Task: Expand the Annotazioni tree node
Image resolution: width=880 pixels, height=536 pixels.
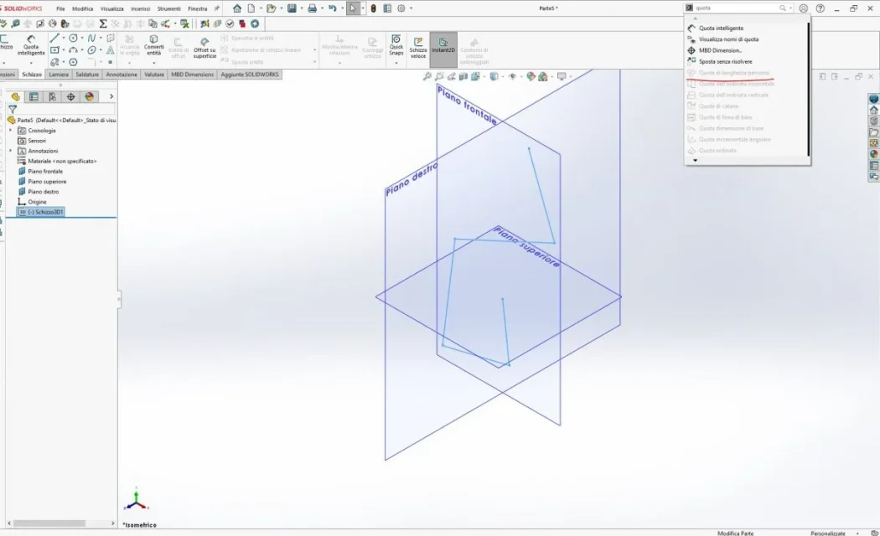Action: pyautogui.click(x=11, y=151)
